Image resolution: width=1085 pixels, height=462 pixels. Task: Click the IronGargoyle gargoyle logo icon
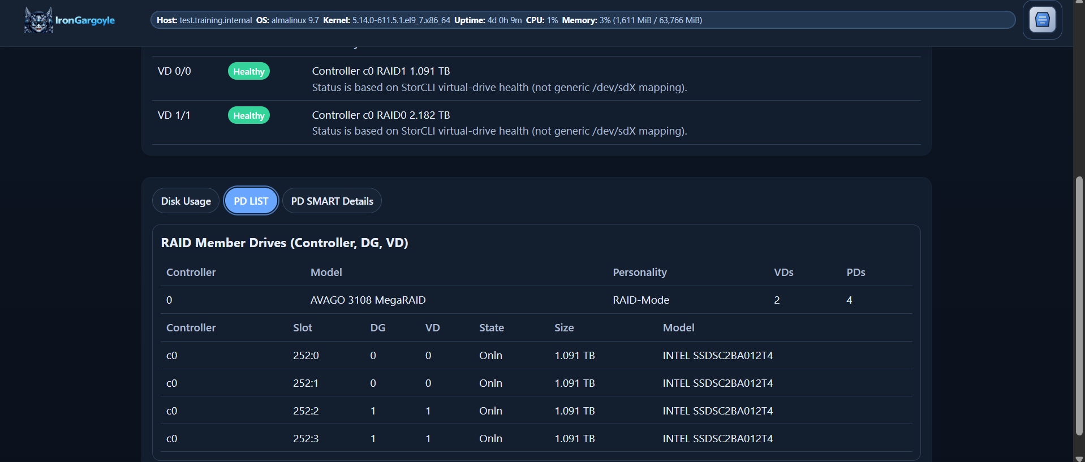point(38,20)
